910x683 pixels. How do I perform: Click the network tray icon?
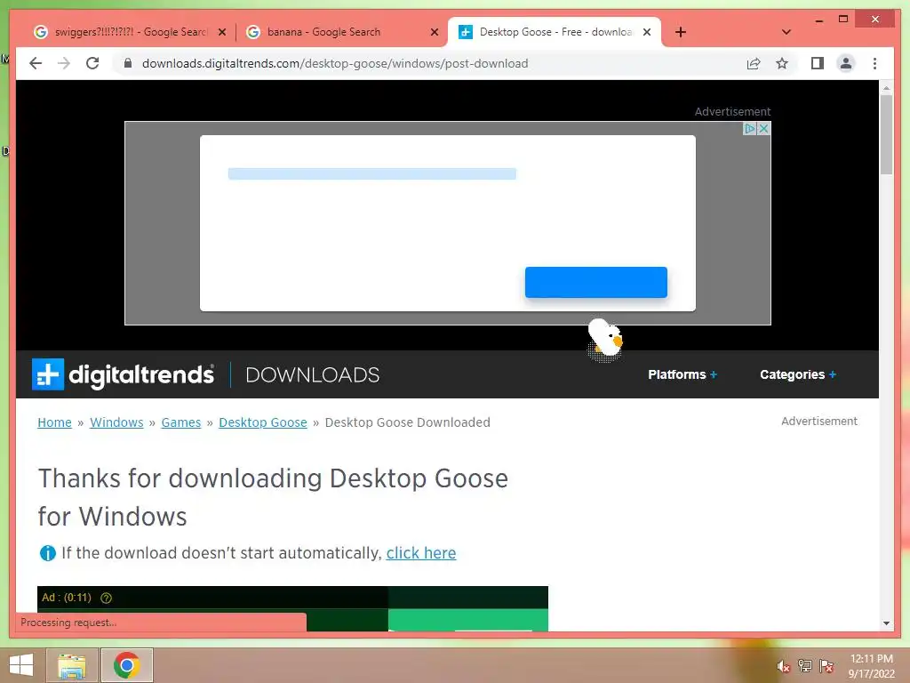(805, 665)
